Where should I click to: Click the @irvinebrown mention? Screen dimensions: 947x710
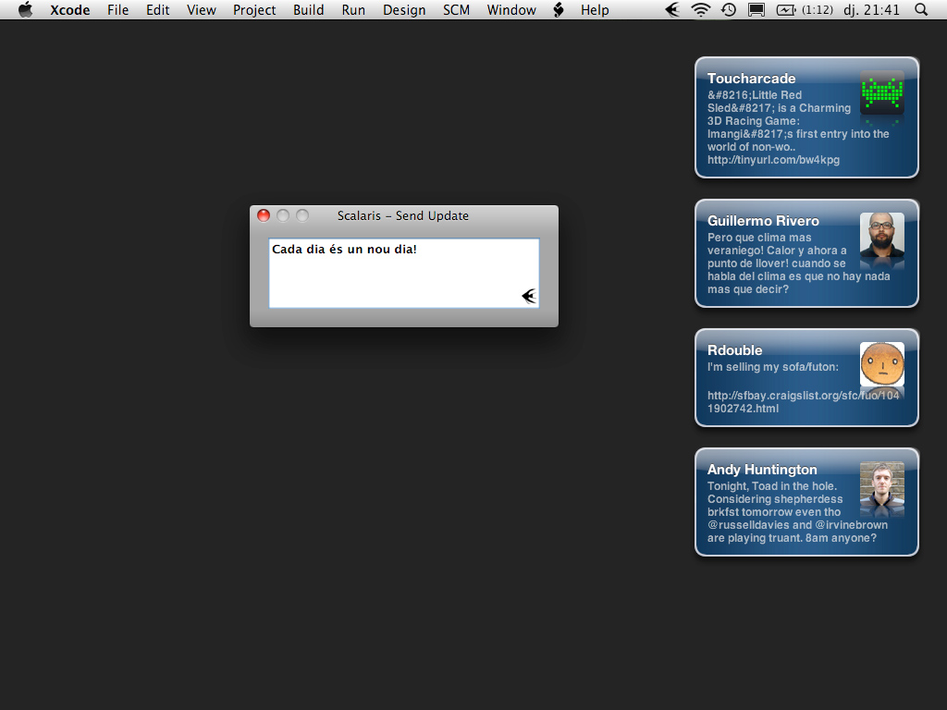pyautogui.click(x=852, y=525)
